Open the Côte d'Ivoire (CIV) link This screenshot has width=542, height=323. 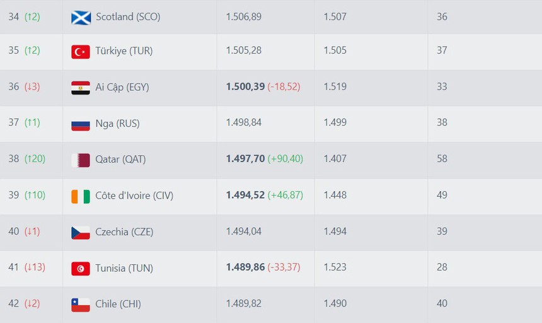click(x=134, y=196)
